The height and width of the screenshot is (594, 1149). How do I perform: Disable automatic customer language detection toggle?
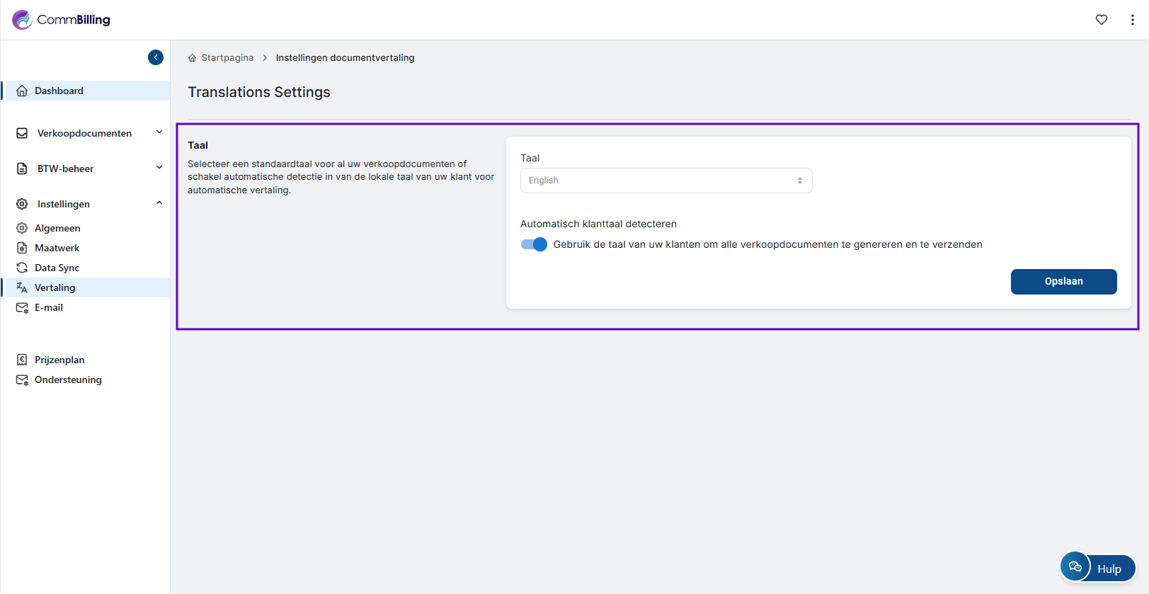pyautogui.click(x=534, y=244)
